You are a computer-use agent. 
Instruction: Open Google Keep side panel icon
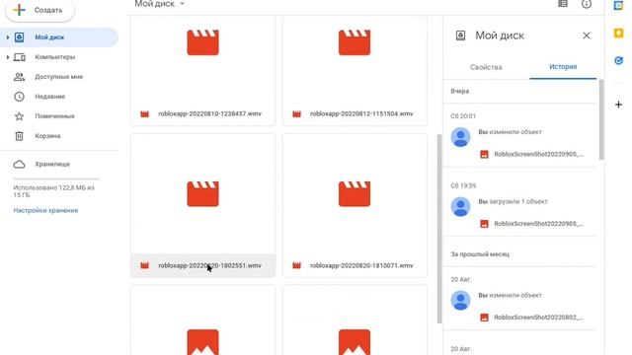(x=618, y=33)
